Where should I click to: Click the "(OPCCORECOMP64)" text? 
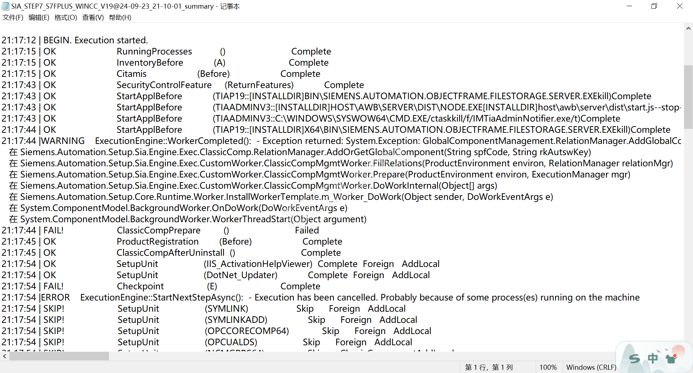247,331
